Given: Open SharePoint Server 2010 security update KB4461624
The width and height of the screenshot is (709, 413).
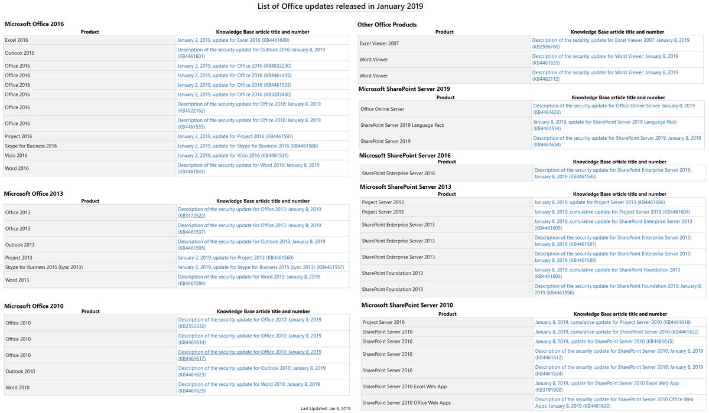Looking at the screenshot, I should [619, 370].
